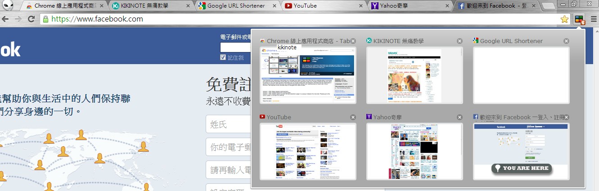Click the 'Chrome 線上應用程式商店 - Tab' popup title
The height and width of the screenshot is (191, 599).
click(308, 41)
